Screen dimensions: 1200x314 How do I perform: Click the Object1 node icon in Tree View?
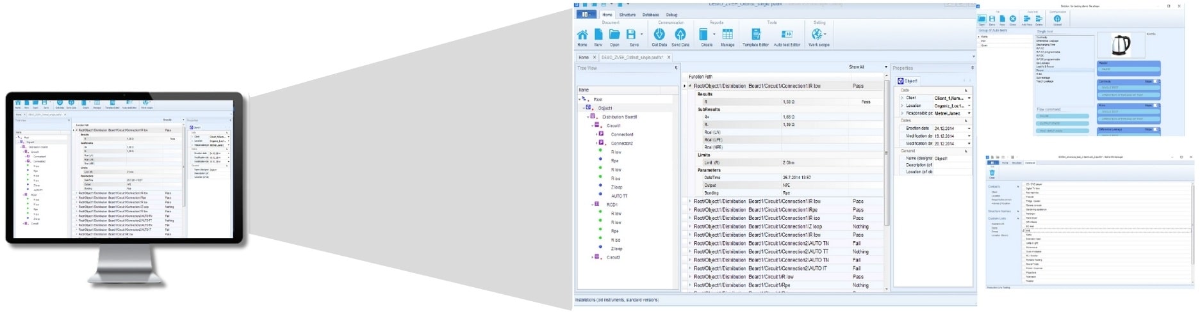pyautogui.click(x=589, y=108)
